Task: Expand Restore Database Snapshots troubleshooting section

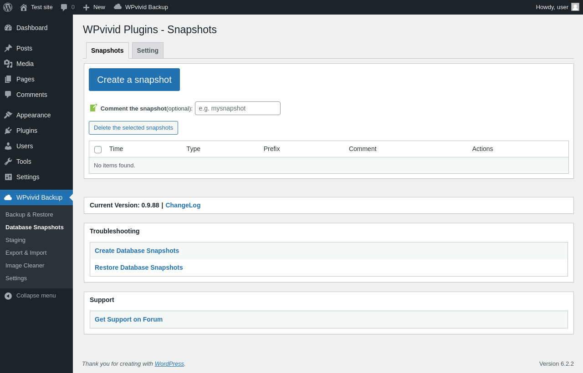Action: (x=139, y=267)
